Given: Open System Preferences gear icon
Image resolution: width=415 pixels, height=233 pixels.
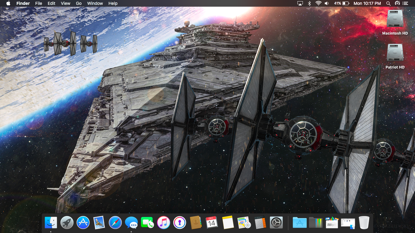Looking at the screenshot, I should (x=276, y=223).
